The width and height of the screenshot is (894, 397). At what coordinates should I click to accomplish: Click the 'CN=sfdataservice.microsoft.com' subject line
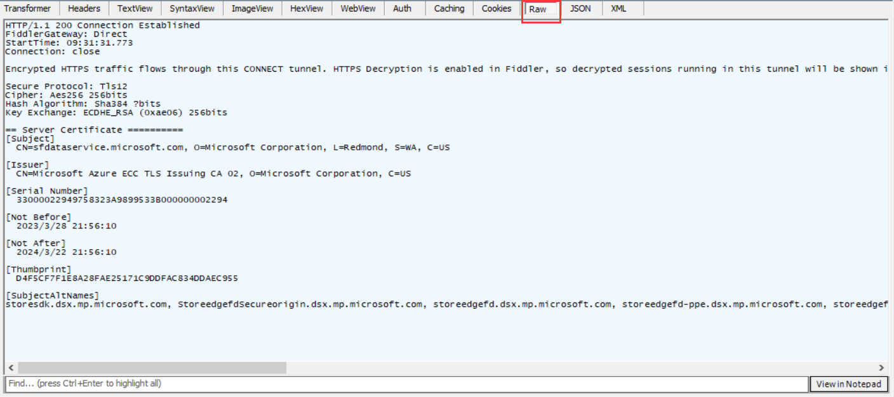[233, 147]
